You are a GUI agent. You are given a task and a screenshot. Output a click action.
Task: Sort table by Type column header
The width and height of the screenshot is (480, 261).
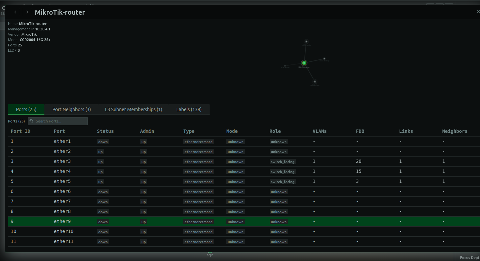click(189, 131)
